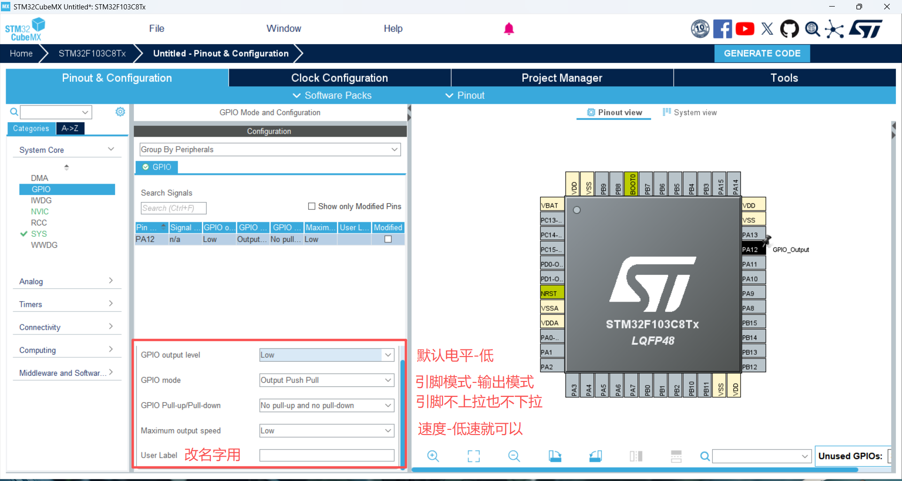
Task: Click the User Label input field
Action: click(x=327, y=455)
